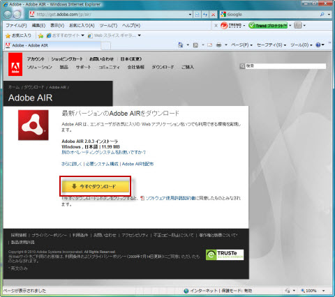The width and height of the screenshot is (335, 297).
Task: Close the Trend toolbar with the x
Action: coord(216,26)
